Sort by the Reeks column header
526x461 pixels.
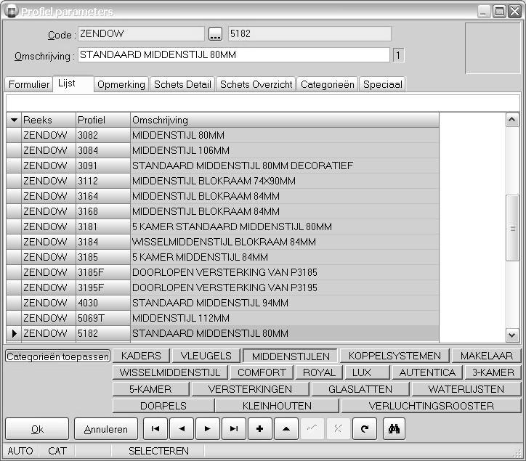pos(49,120)
